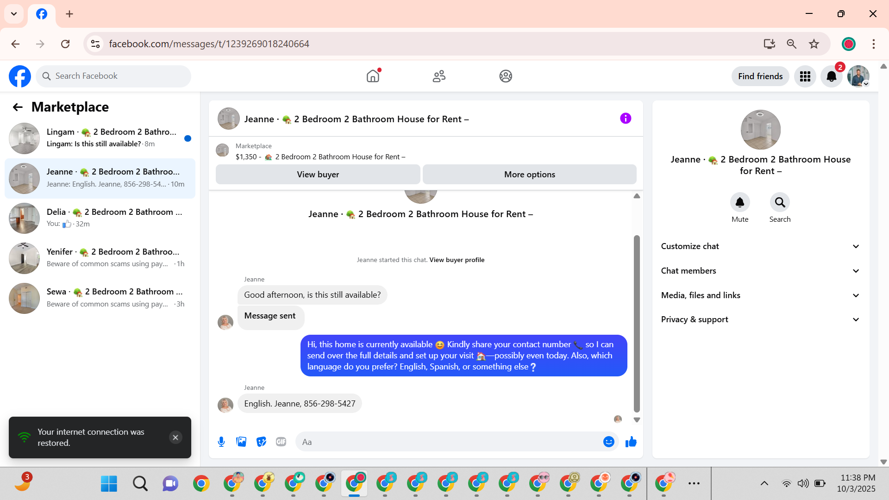Click the More options button

[x=530, y=175]
